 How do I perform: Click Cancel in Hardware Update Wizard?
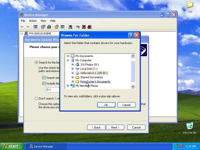tap(136, 127)
